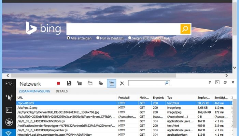This screenshot has height=136, width=239.
Task: Click the Bing logo
Action: click(43, 28)
